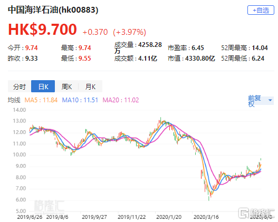278x222 pixels.
Task: Click the 最高 high value 9.74
Action: pos(85,48)
